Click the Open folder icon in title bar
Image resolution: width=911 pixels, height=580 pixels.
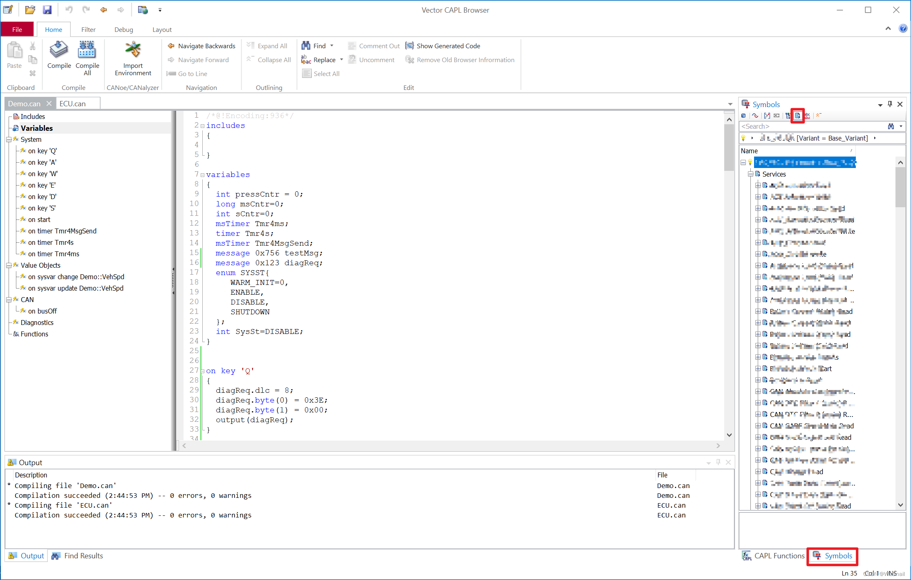30,10
